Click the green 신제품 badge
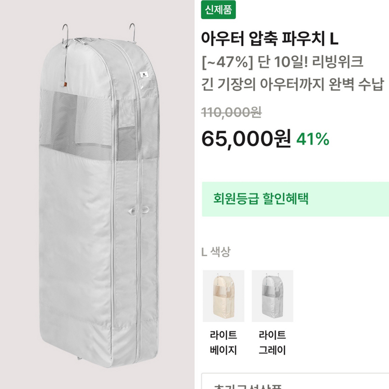 219,10
